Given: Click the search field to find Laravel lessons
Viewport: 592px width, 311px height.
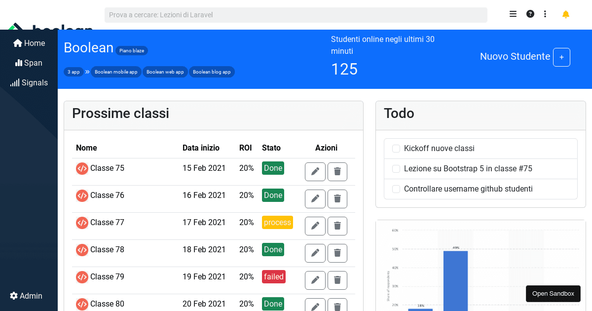Looking at the screenshot, I should pyautogui.click(x=296, y=15).
